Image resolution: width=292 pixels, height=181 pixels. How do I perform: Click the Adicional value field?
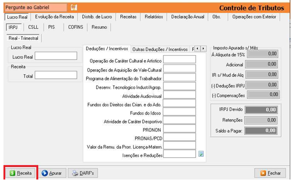(262, 64)
